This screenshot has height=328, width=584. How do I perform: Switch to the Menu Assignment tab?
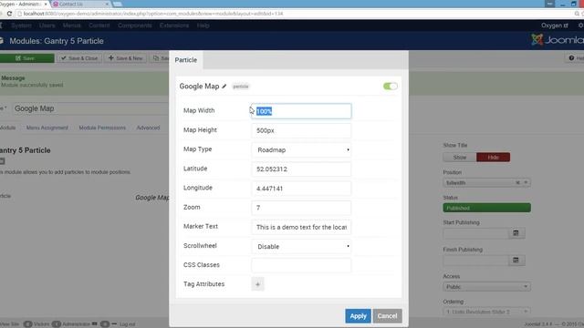47,128
